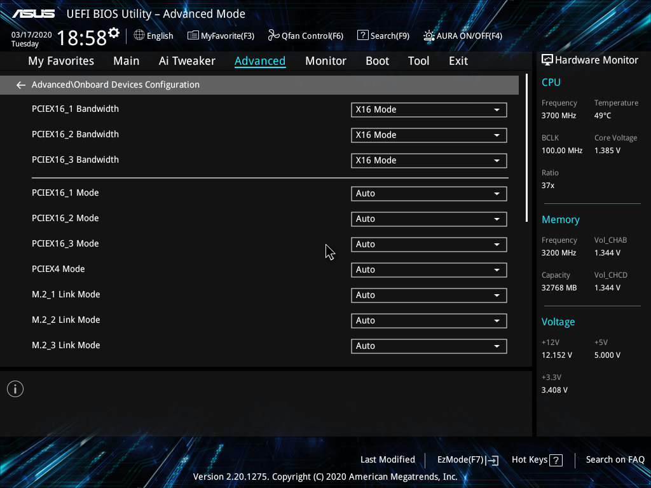The width and height of the screenshot is (651, 488).
Task: Toggle AURA ON/OFF(F4)
Action: [463, 36]
